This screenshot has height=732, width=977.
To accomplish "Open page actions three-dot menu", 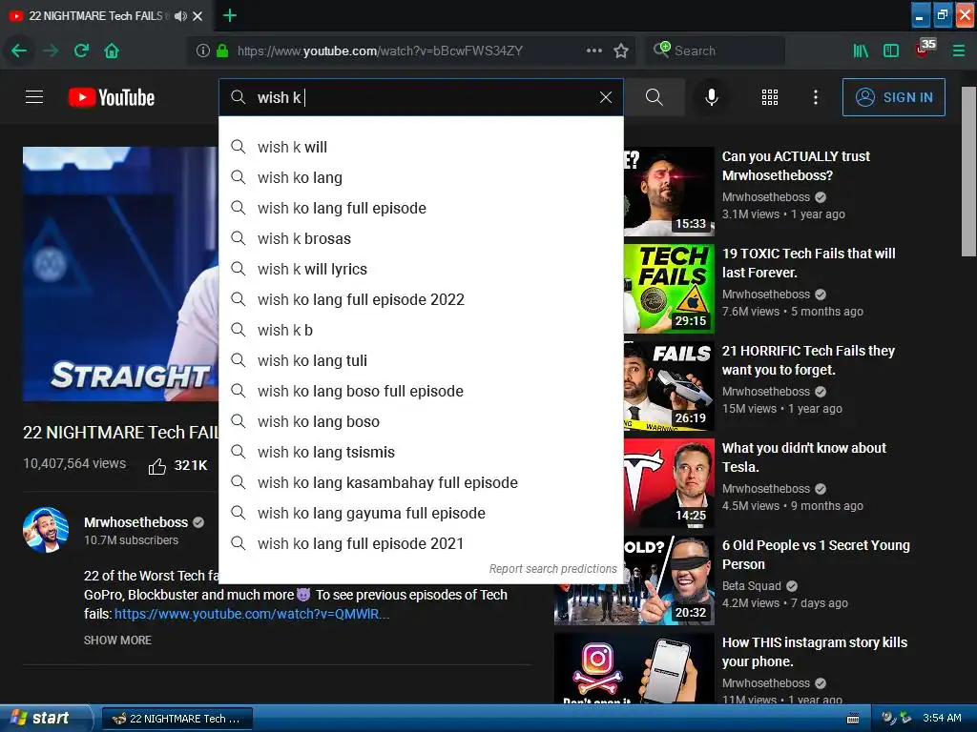I will 594,51.
